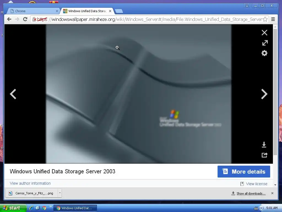The height and width of the screenshot is (212, 282).
Task: Expand the quick launch overflow chevron
Action: click(x=51, y=206)
